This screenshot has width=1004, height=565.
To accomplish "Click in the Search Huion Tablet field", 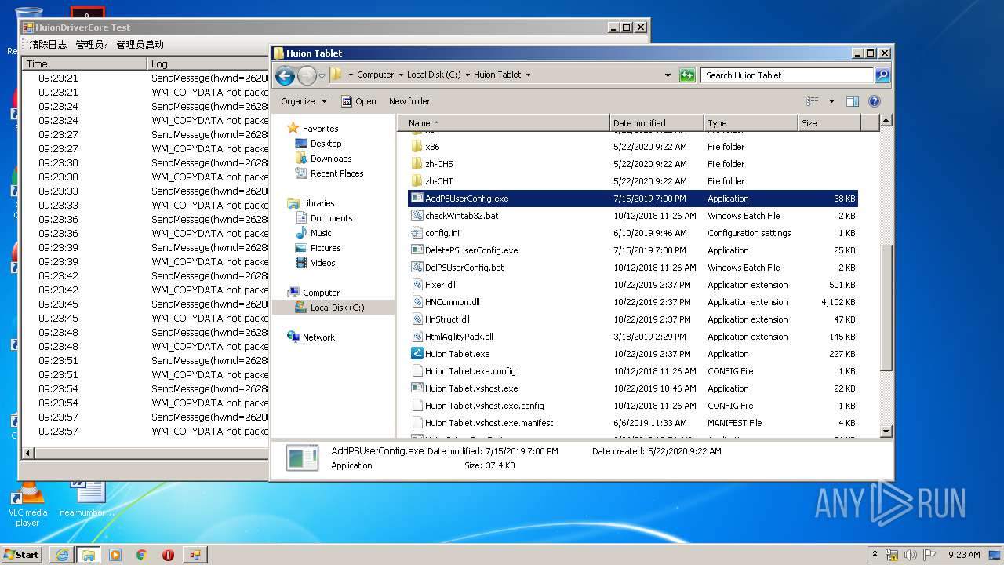I will pyautogui.click(x=787, y=75).
